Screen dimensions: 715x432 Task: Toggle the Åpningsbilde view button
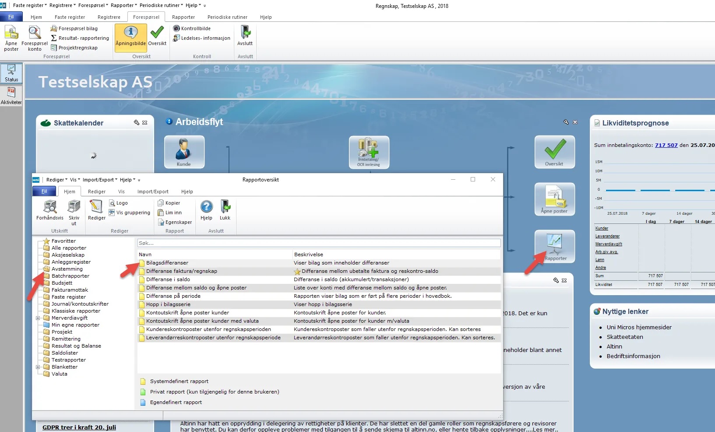tap(130, 36)
